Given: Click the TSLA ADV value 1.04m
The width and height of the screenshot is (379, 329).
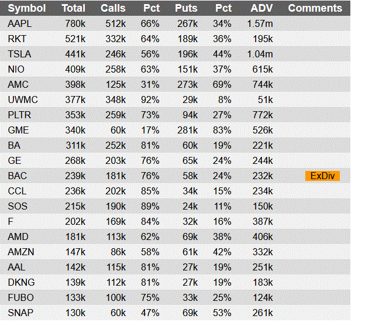Looking at the screenshot, I should pyautogui.click(x=260, y=54).
